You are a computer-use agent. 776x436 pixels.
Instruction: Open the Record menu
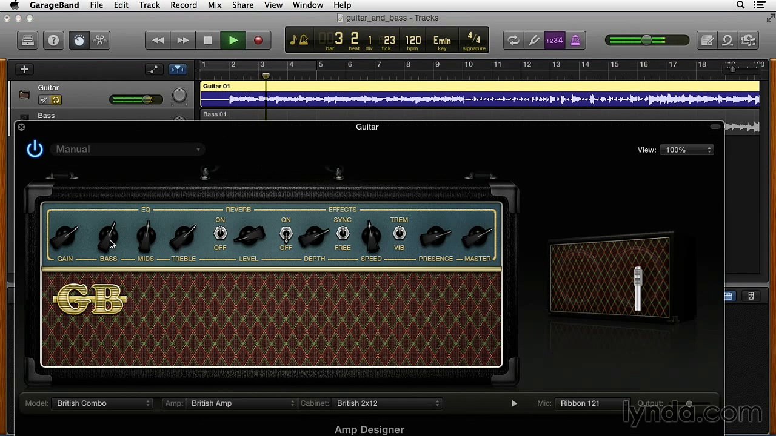[x=184, y=5]
